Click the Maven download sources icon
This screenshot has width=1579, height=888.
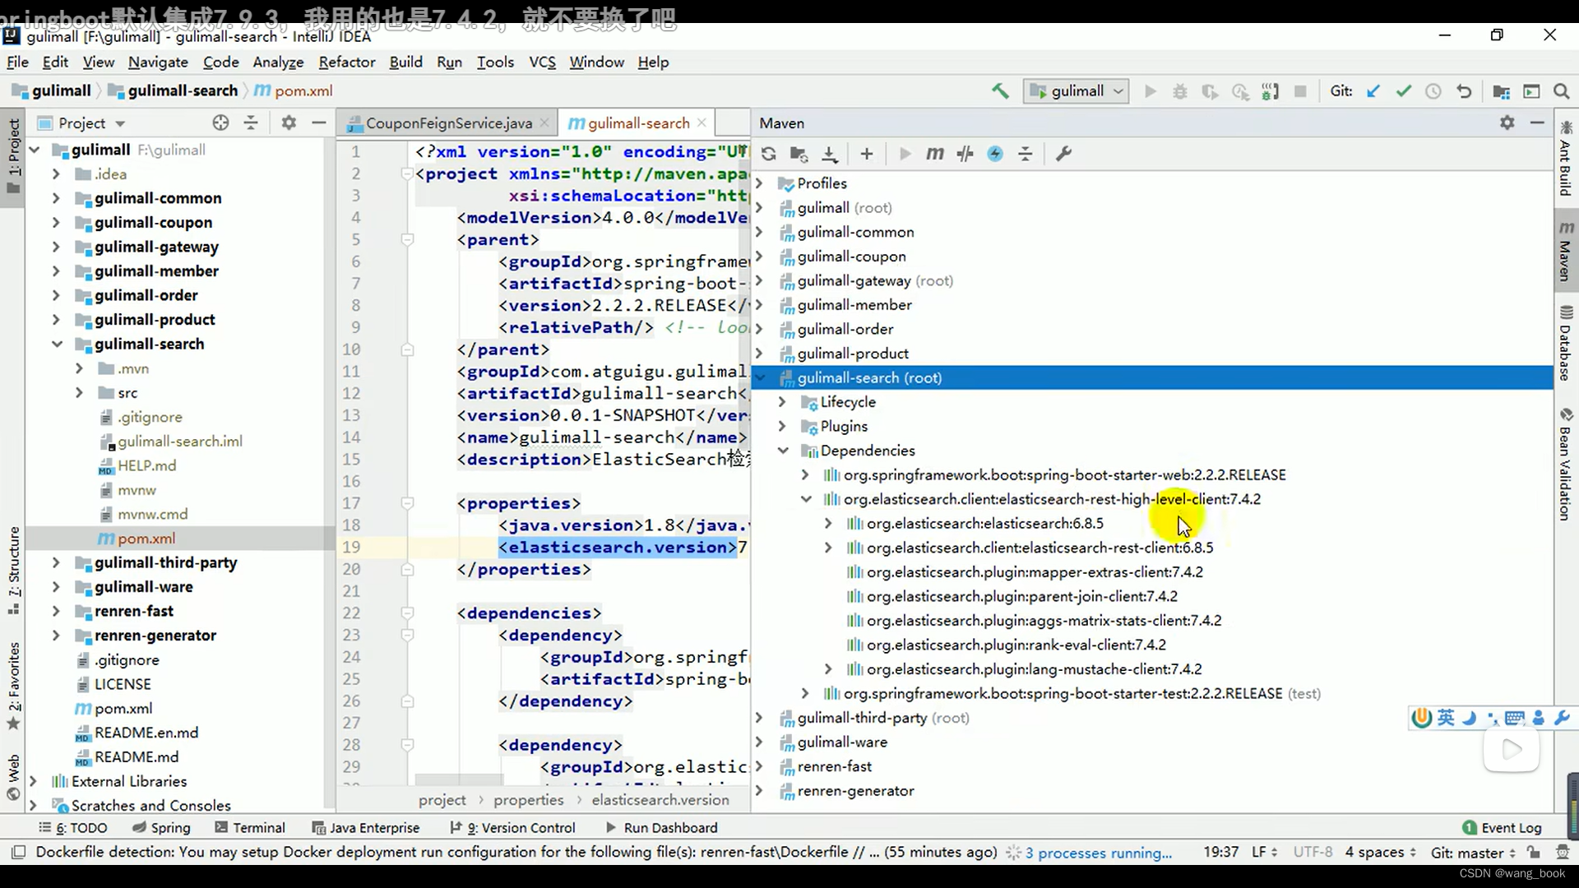point(830,154)
